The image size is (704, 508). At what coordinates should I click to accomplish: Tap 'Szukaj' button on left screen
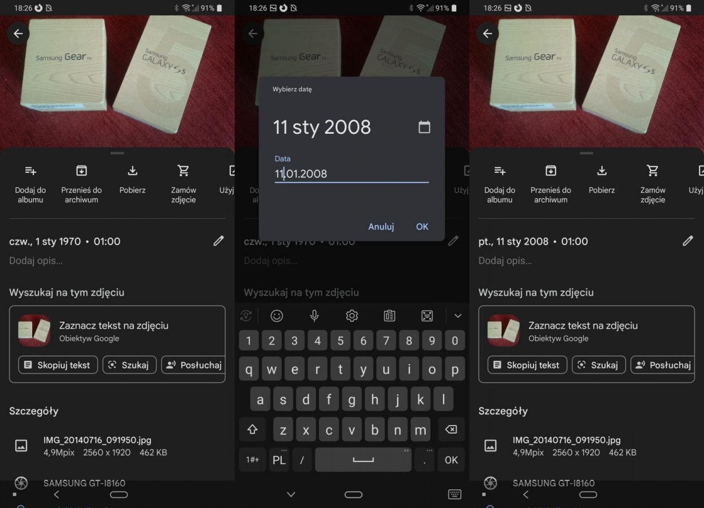pos(129,365)
